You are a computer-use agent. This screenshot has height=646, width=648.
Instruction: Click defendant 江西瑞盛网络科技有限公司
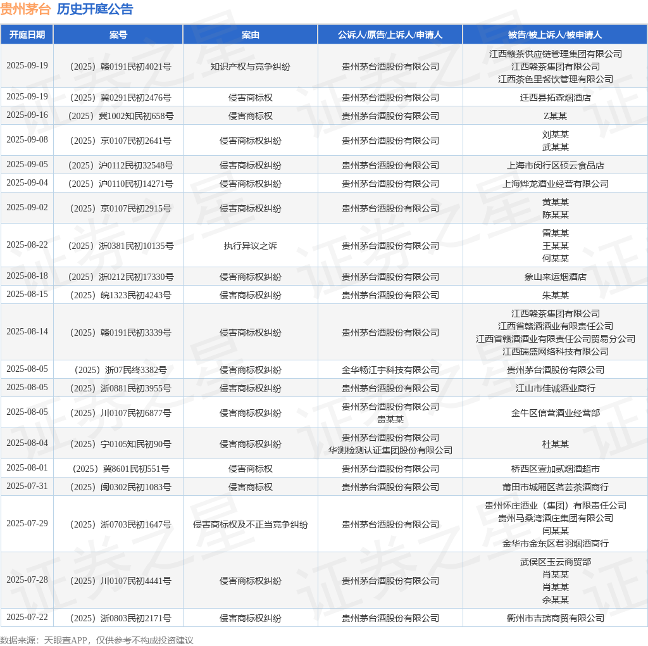pyautogui.click(x=556, y=351)
